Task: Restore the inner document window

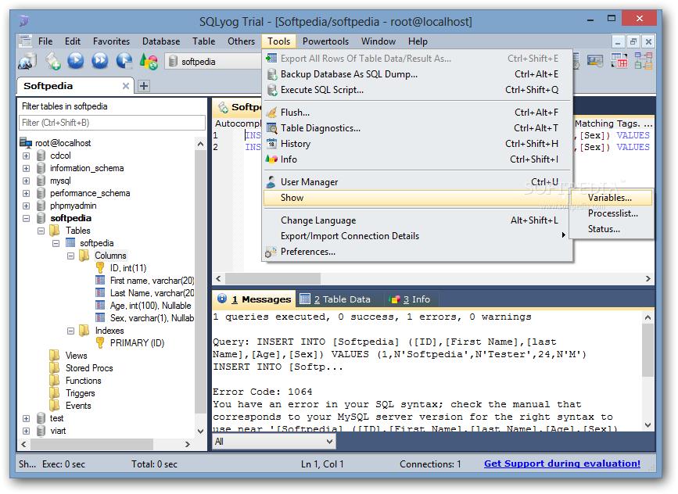Action: pyautogui.click(x=633, y=42)
